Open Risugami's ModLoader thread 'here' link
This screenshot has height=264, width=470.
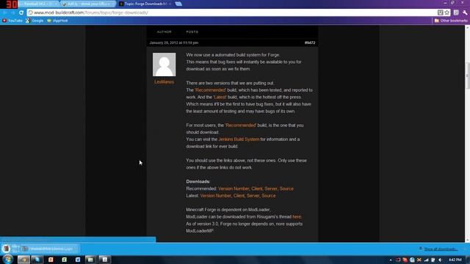[x=297, y=217]
